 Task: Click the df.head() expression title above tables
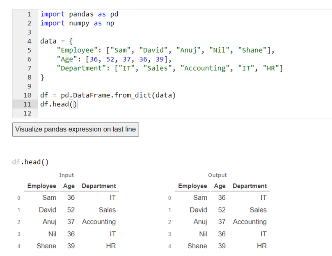pos(30,162)
